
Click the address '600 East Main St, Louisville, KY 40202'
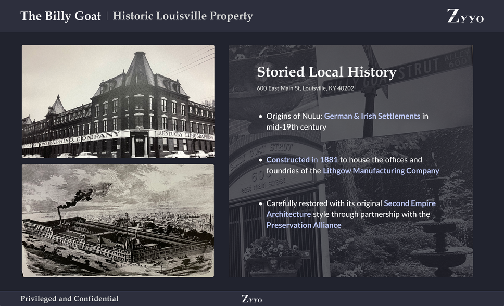[305, 88]
